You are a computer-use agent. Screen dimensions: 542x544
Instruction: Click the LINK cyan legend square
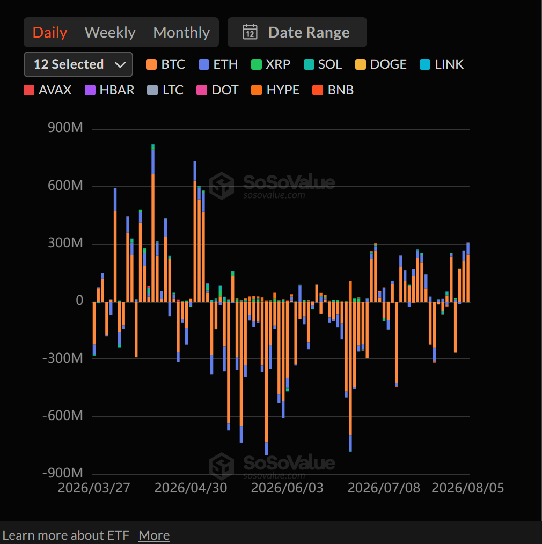coord(425,64)
